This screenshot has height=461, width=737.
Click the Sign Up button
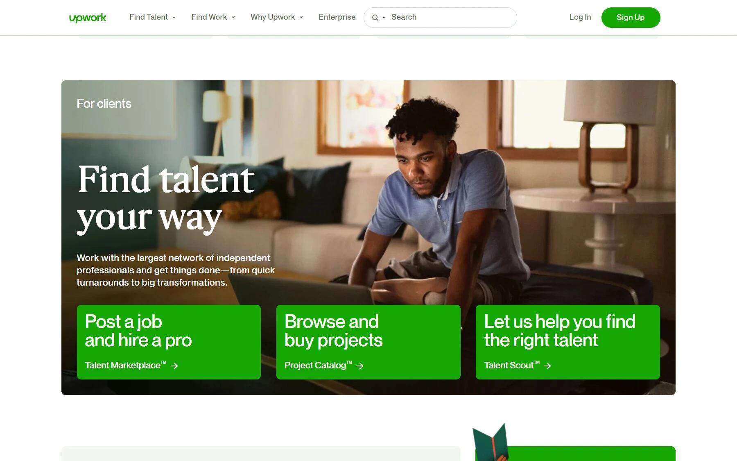point(631,18)
